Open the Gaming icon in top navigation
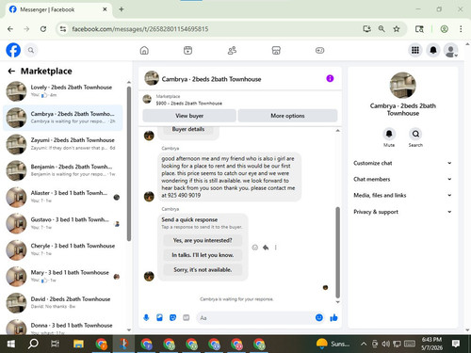Image resolution: width=471 pixels, height=353 pixels. (319, 50)
